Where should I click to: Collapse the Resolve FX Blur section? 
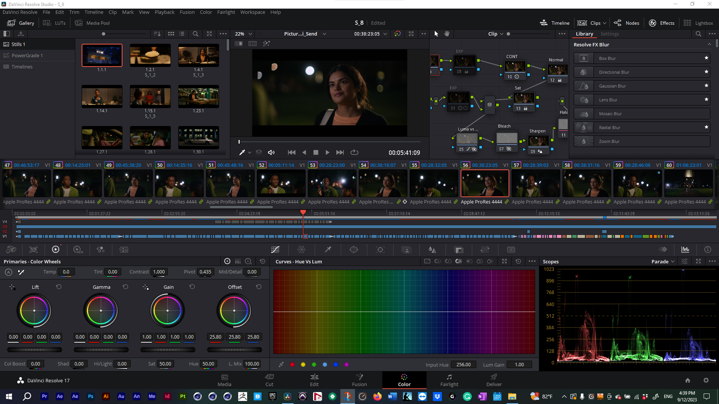(709, 45)
